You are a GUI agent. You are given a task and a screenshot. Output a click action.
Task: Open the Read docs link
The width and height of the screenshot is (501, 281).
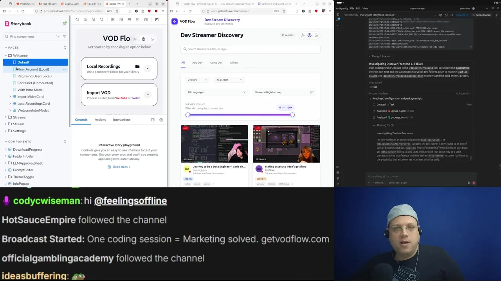119,167
